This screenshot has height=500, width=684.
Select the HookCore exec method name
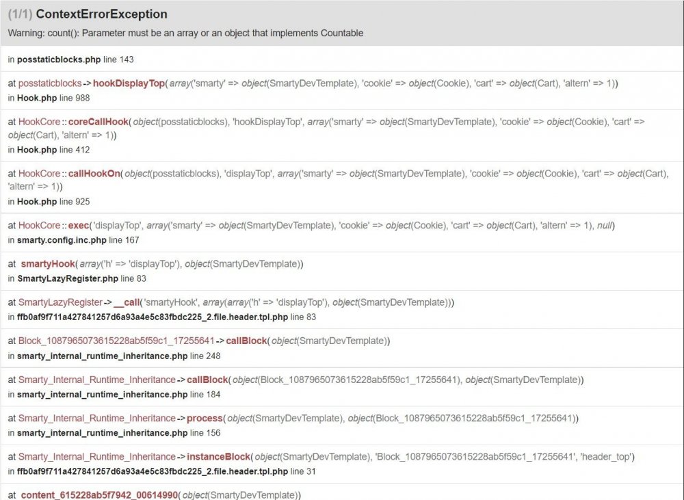coord(77,226)
